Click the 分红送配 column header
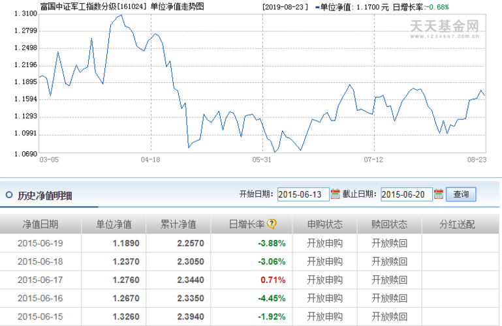This screenshot has height=326, width=502. (x=457, y=224)
